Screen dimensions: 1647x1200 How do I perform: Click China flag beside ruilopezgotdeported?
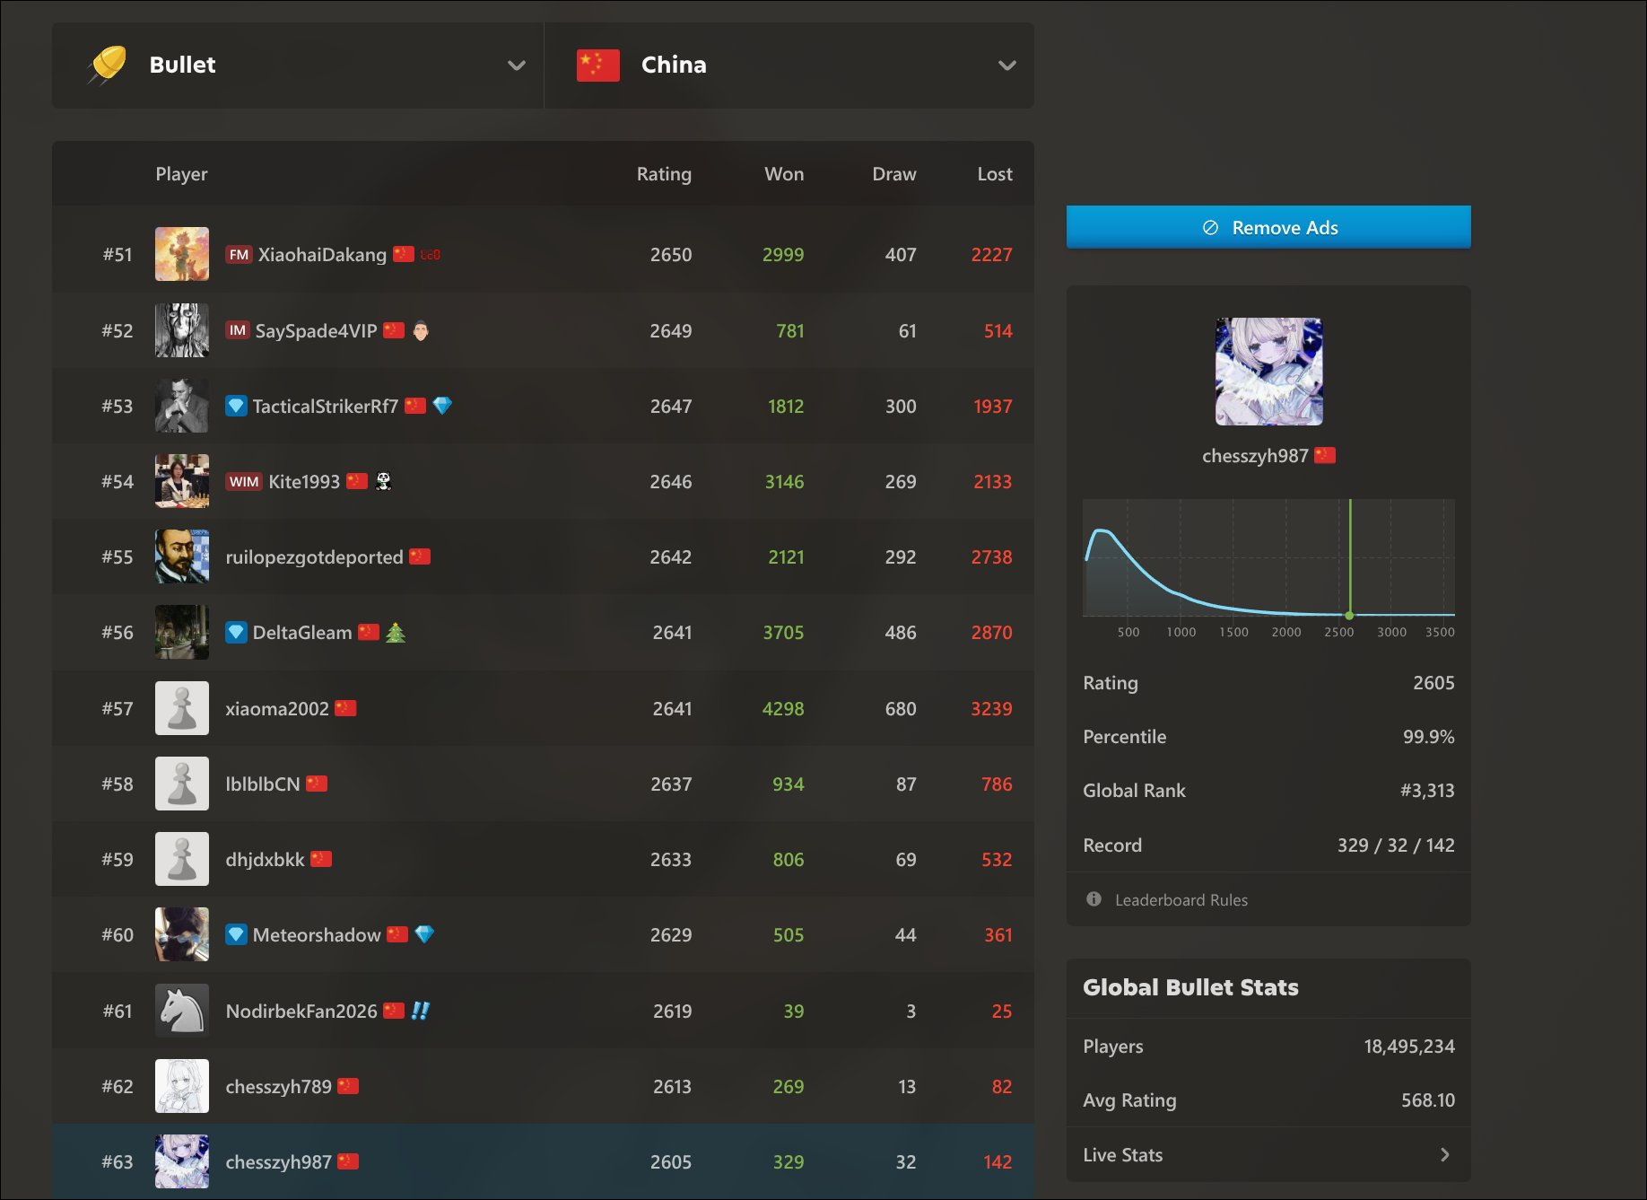420,556
